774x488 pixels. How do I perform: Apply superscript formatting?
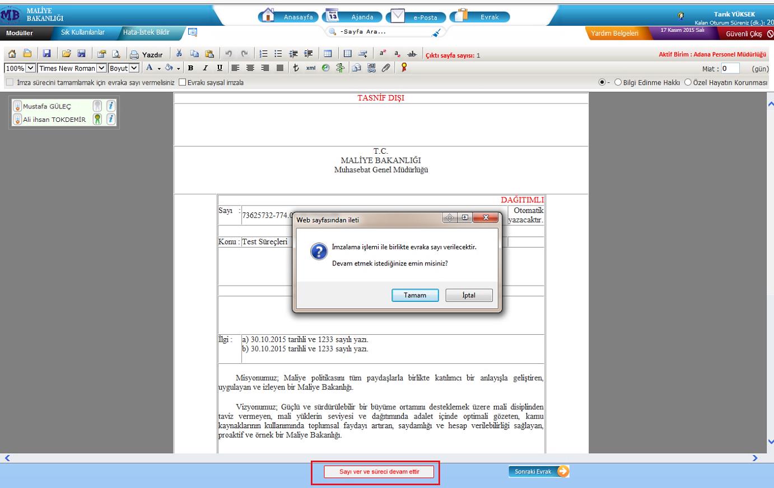tap(383, 54)
